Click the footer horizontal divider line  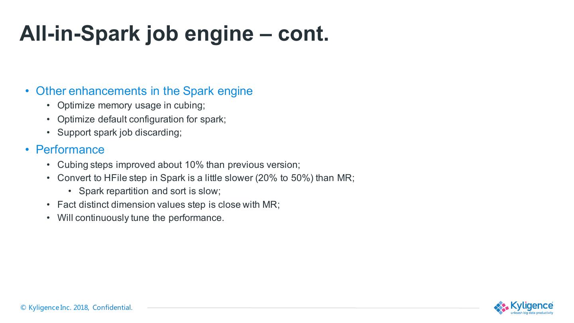coord(313,308)
